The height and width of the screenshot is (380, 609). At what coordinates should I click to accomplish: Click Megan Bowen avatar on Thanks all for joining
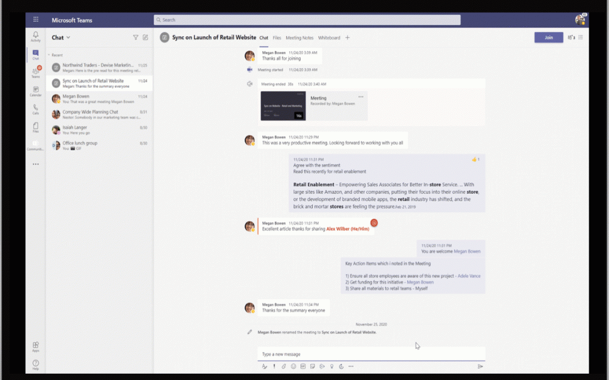click(x=250, y=56)
